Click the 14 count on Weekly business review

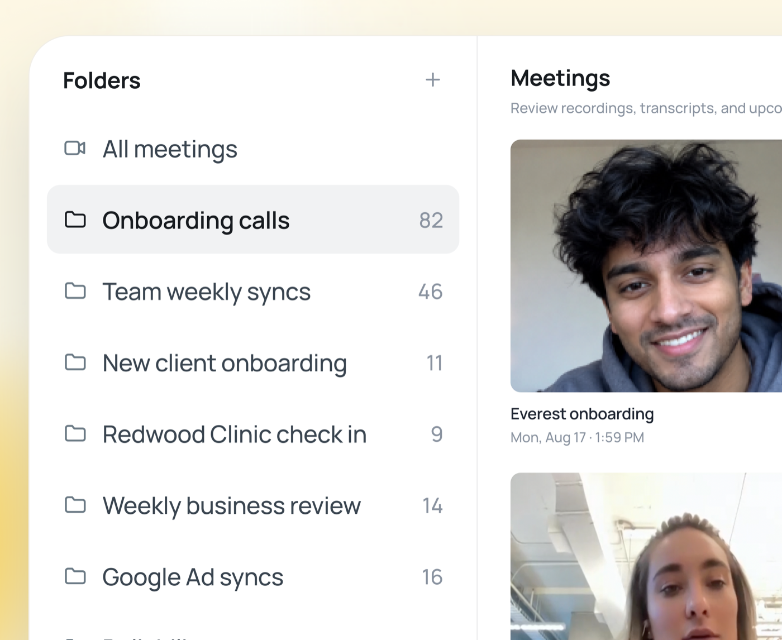pyautogui.click(x=433, y=505)
